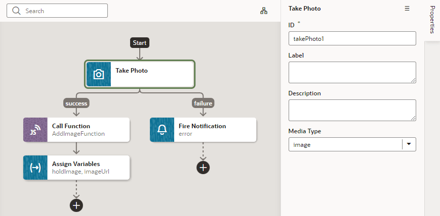Focus the Search input field

coord(57,11)
